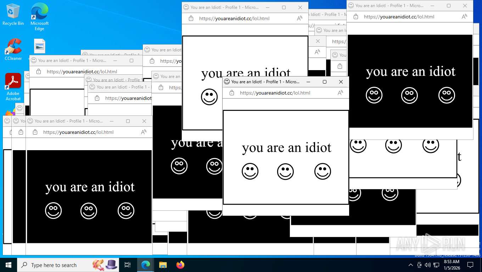
Task: Click Read aloud in the front center window
Action: click(x=340, y=93)
